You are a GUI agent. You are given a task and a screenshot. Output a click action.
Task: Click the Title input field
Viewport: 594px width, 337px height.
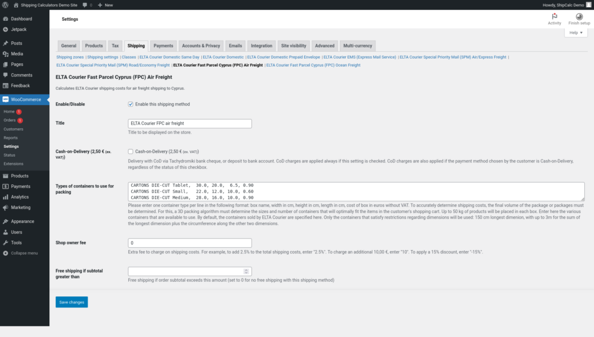pyautogui.click(x=190, y=124)
